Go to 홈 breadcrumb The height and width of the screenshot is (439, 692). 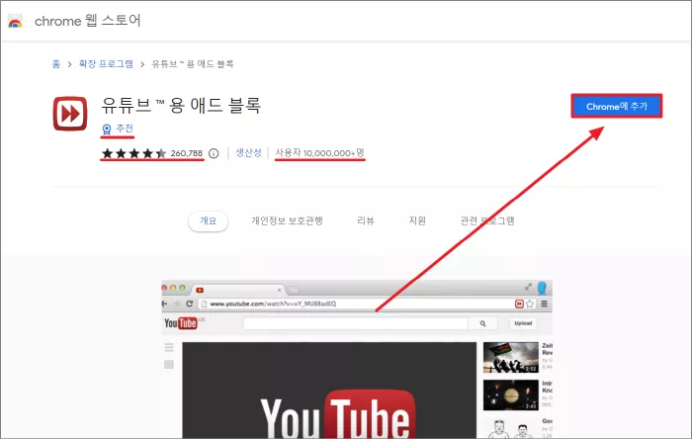[x=56, y=64]
